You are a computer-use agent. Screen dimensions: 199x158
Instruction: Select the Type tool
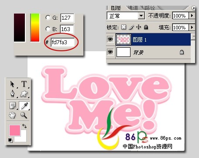coord(24,84)
